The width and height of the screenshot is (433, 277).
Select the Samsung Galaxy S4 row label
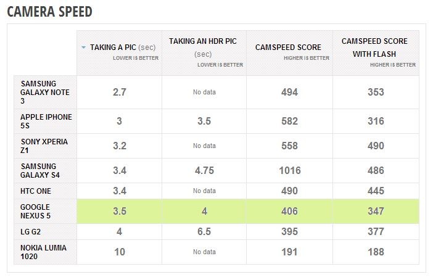(45, 170)
